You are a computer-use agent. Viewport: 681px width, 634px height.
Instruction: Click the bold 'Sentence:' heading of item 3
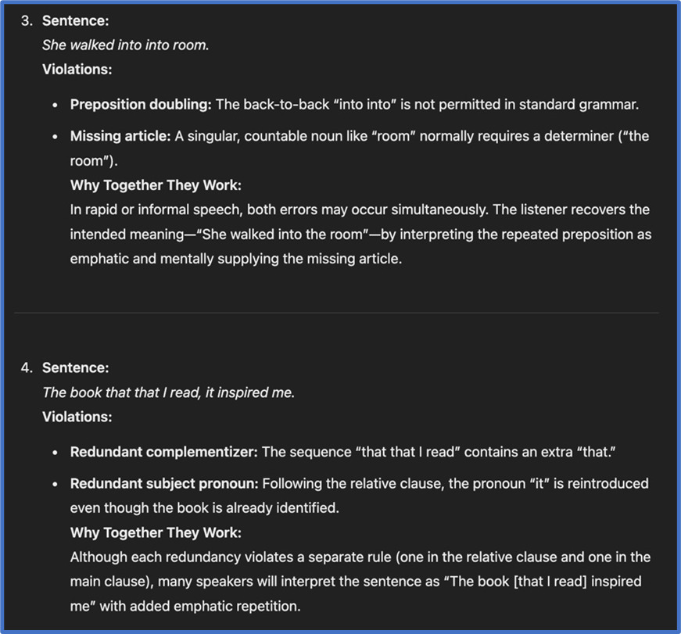tap(75, 20)
